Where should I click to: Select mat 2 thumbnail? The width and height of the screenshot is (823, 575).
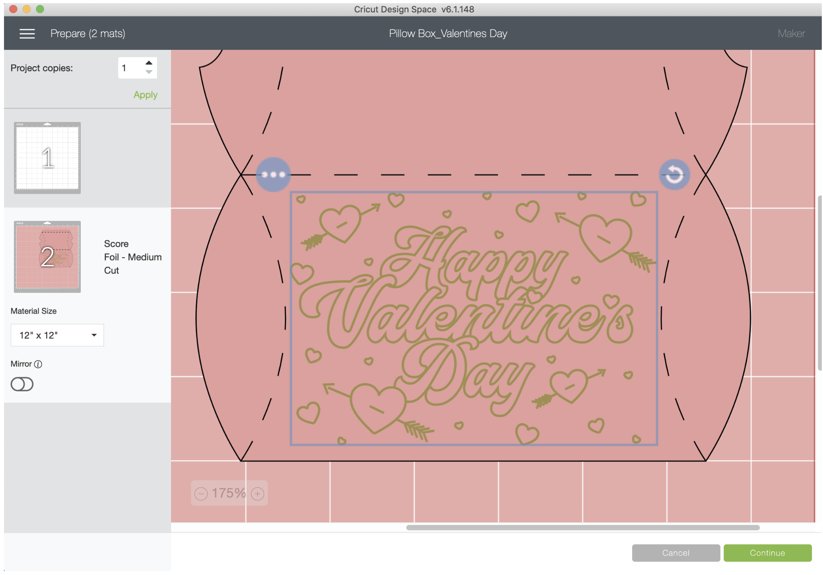[x=47, y=257]
